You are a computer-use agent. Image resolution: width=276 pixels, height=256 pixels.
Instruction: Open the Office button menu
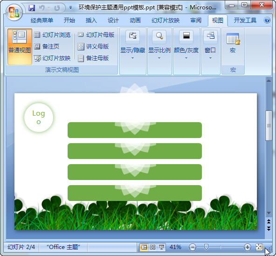14,13
